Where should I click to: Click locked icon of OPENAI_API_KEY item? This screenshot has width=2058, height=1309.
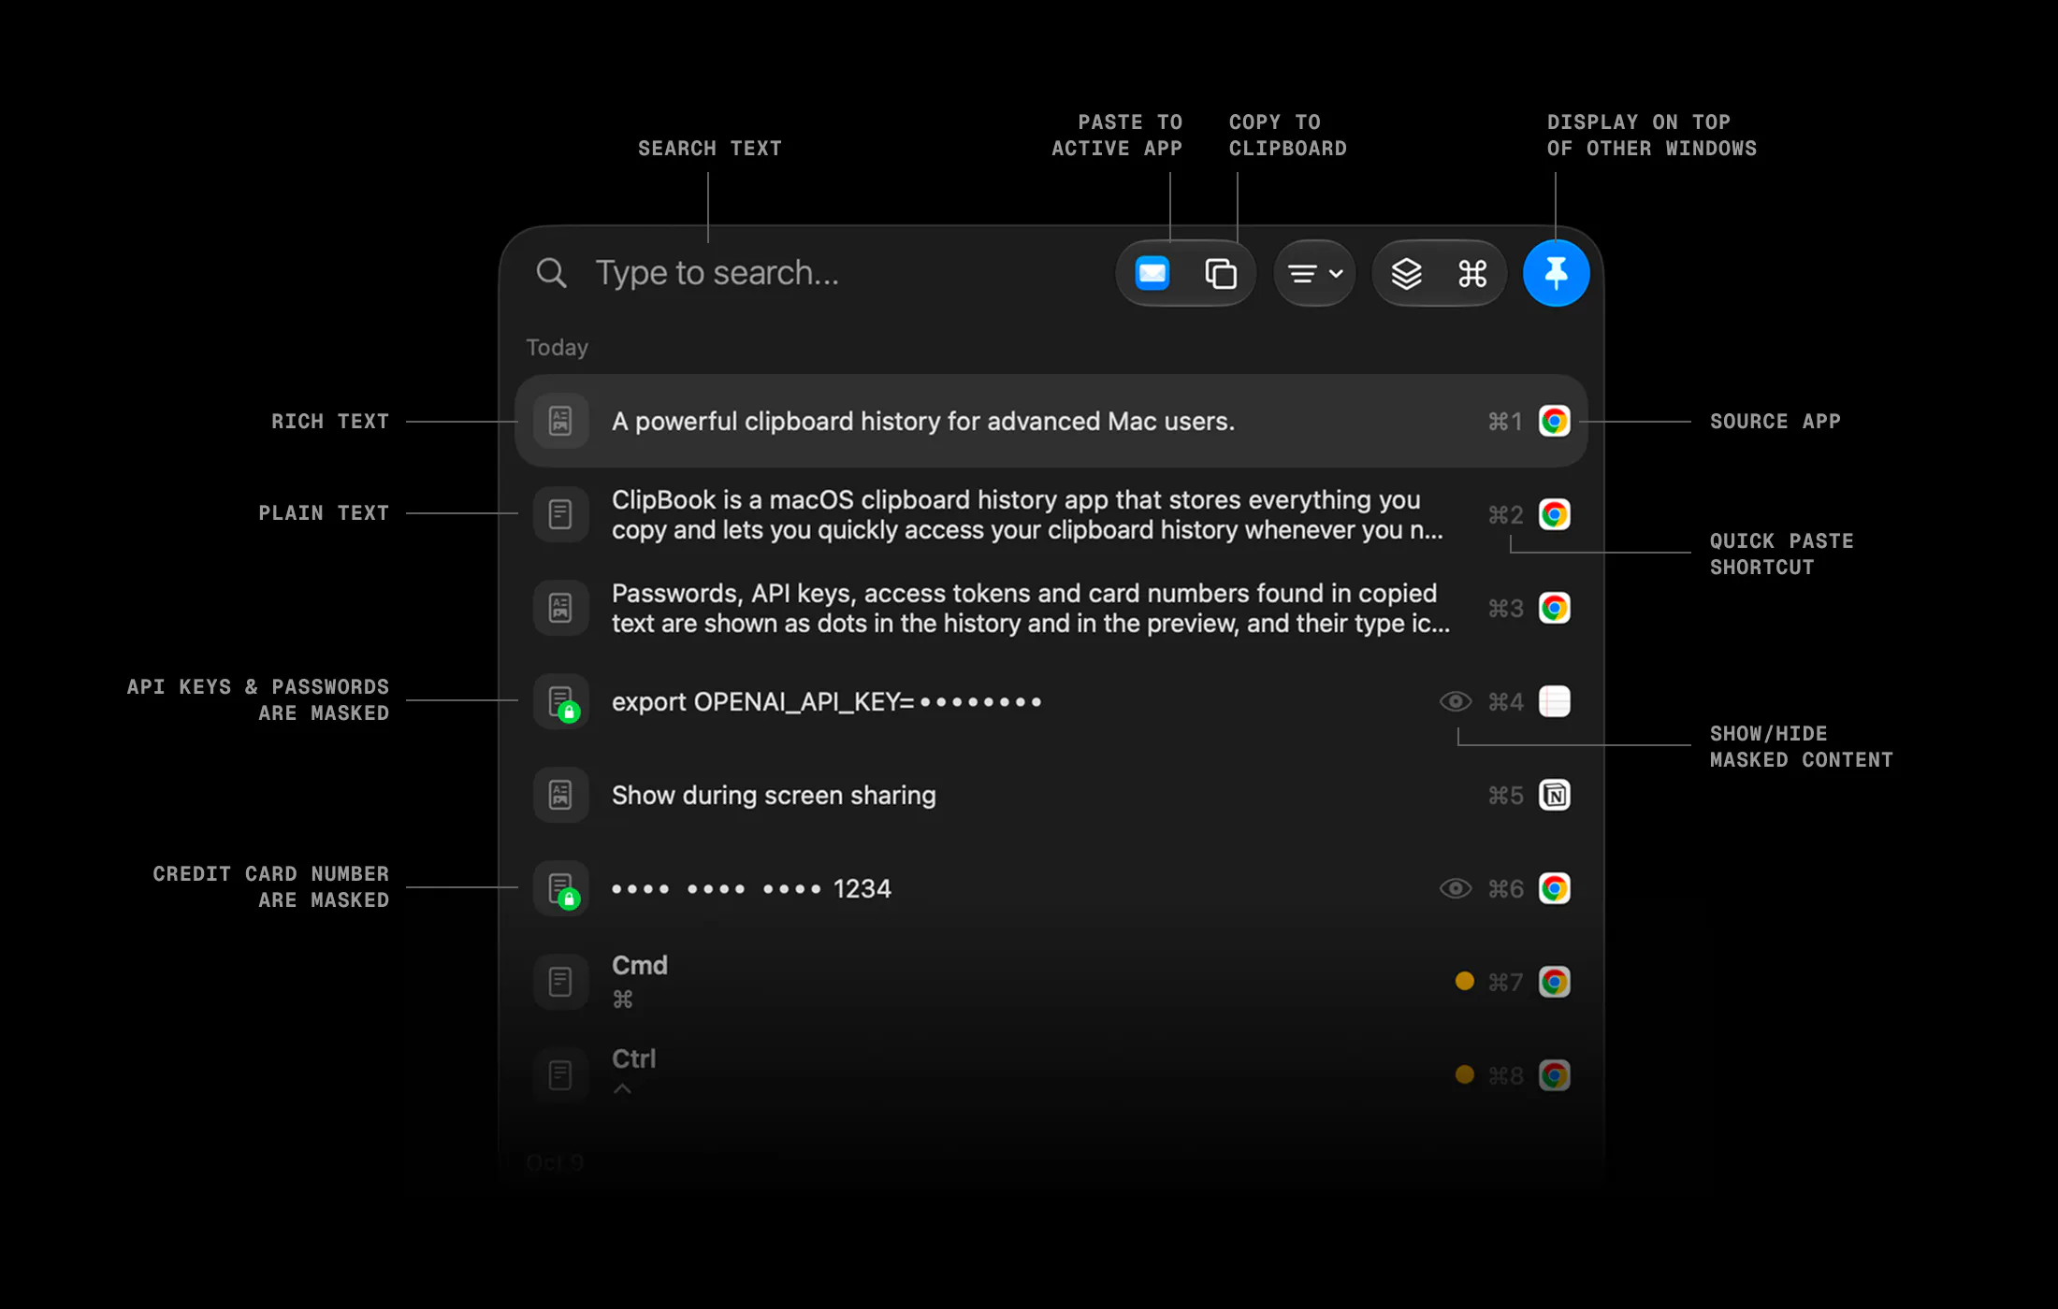point(560,701)
